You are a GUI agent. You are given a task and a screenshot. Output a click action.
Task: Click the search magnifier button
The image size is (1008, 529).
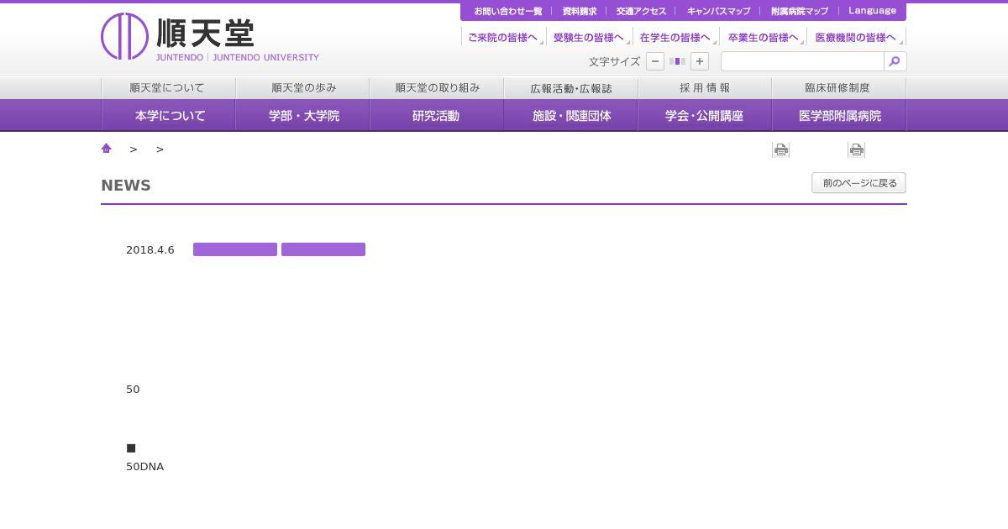coord(895,61)
